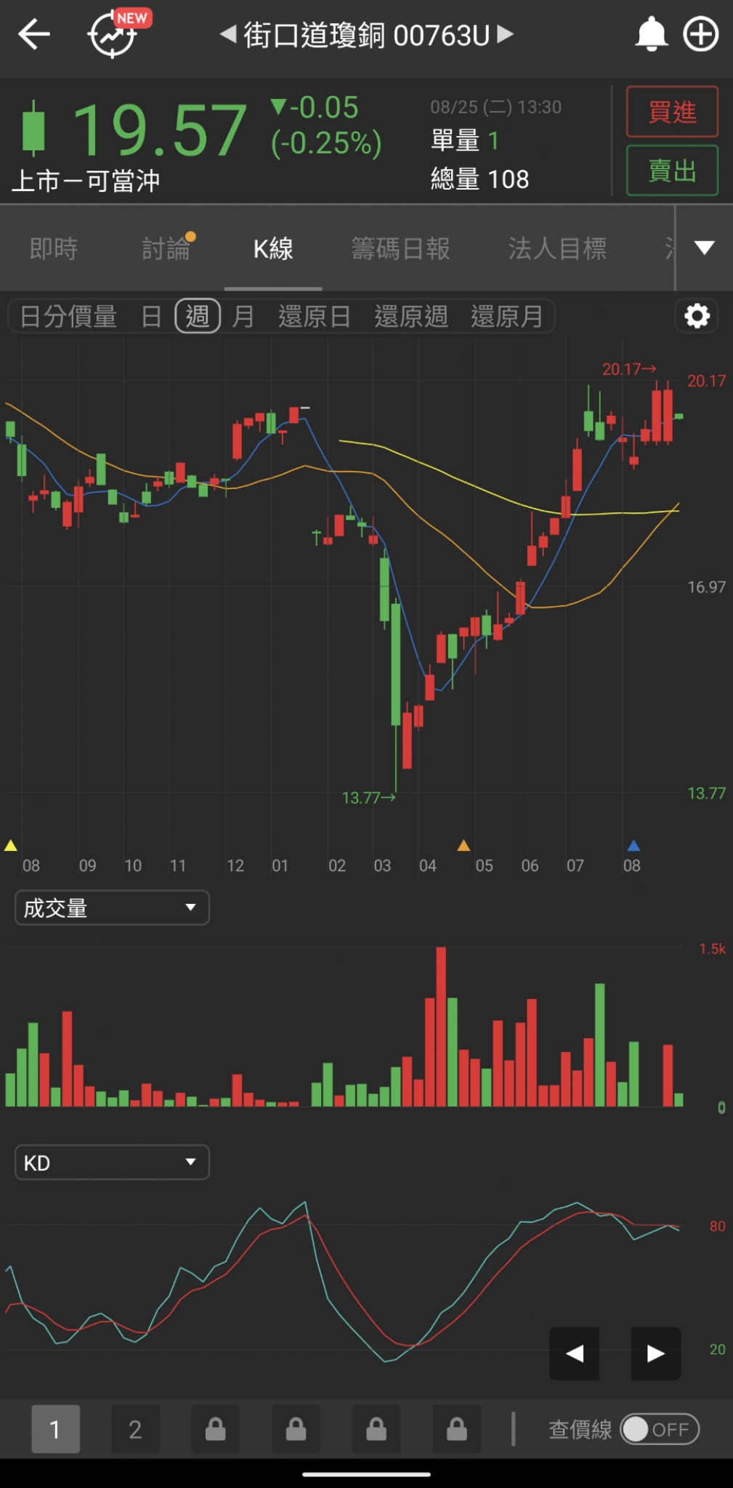Tap the price alert bell icon
733x1488 pixels.
651,35
